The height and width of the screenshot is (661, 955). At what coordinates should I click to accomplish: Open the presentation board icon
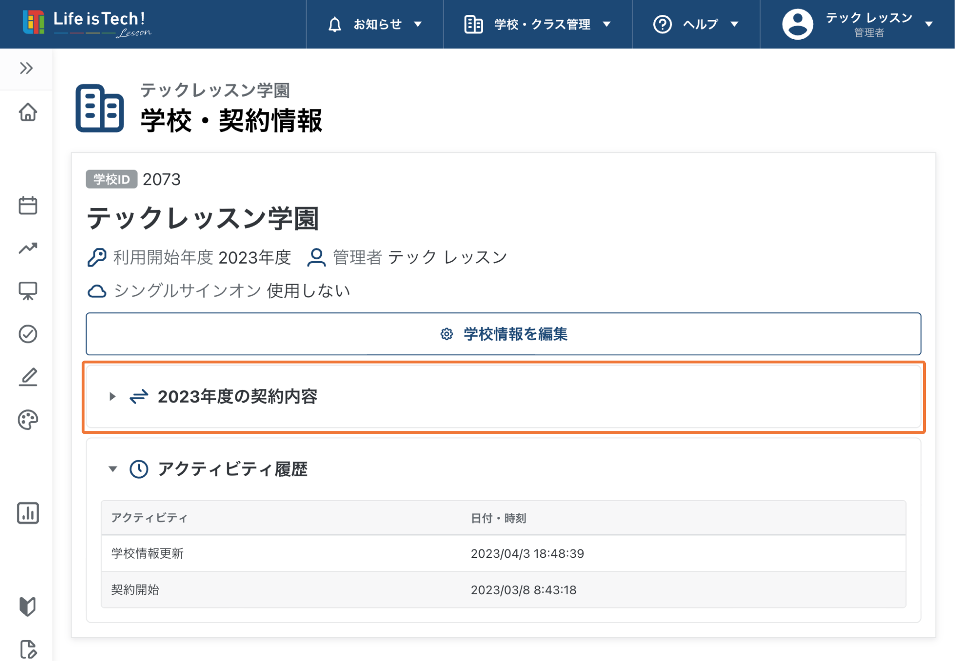coord(28,290)
